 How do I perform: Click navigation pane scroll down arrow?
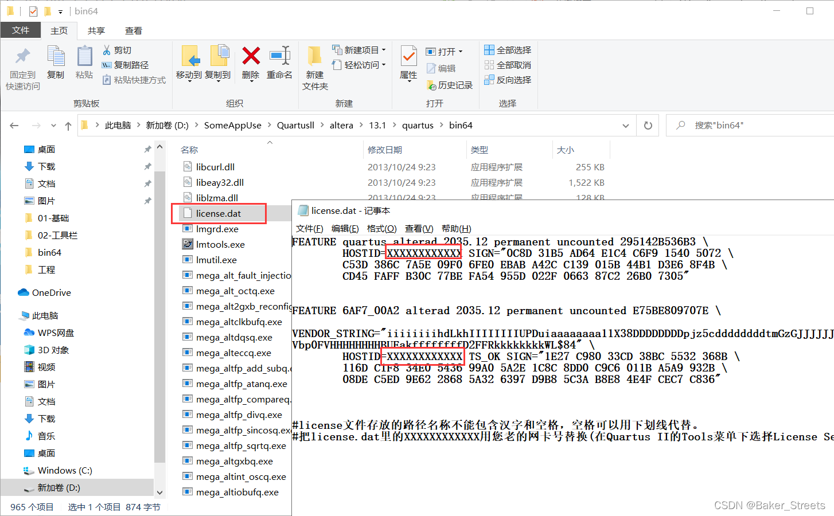tap(160, 492)
